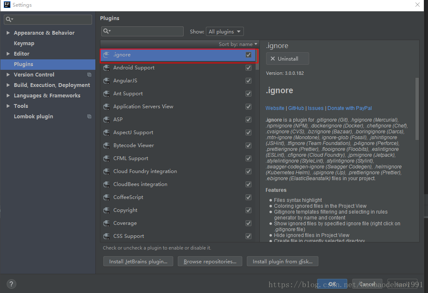Disable Cloud Foundry integration checkbox
This screenshot has height=293, width=428.
249,171
